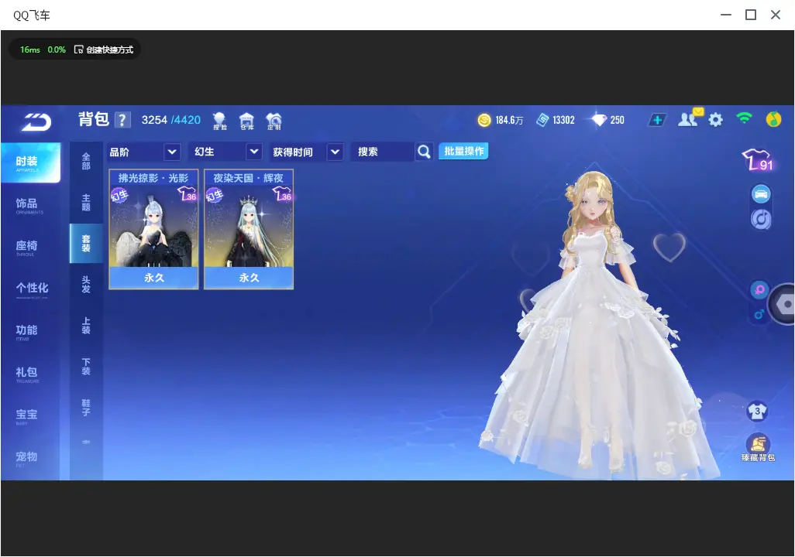This screenshot has width=795, height=557.
Task: Click the blue coupon currency icon
Action: tap(542, 120)
